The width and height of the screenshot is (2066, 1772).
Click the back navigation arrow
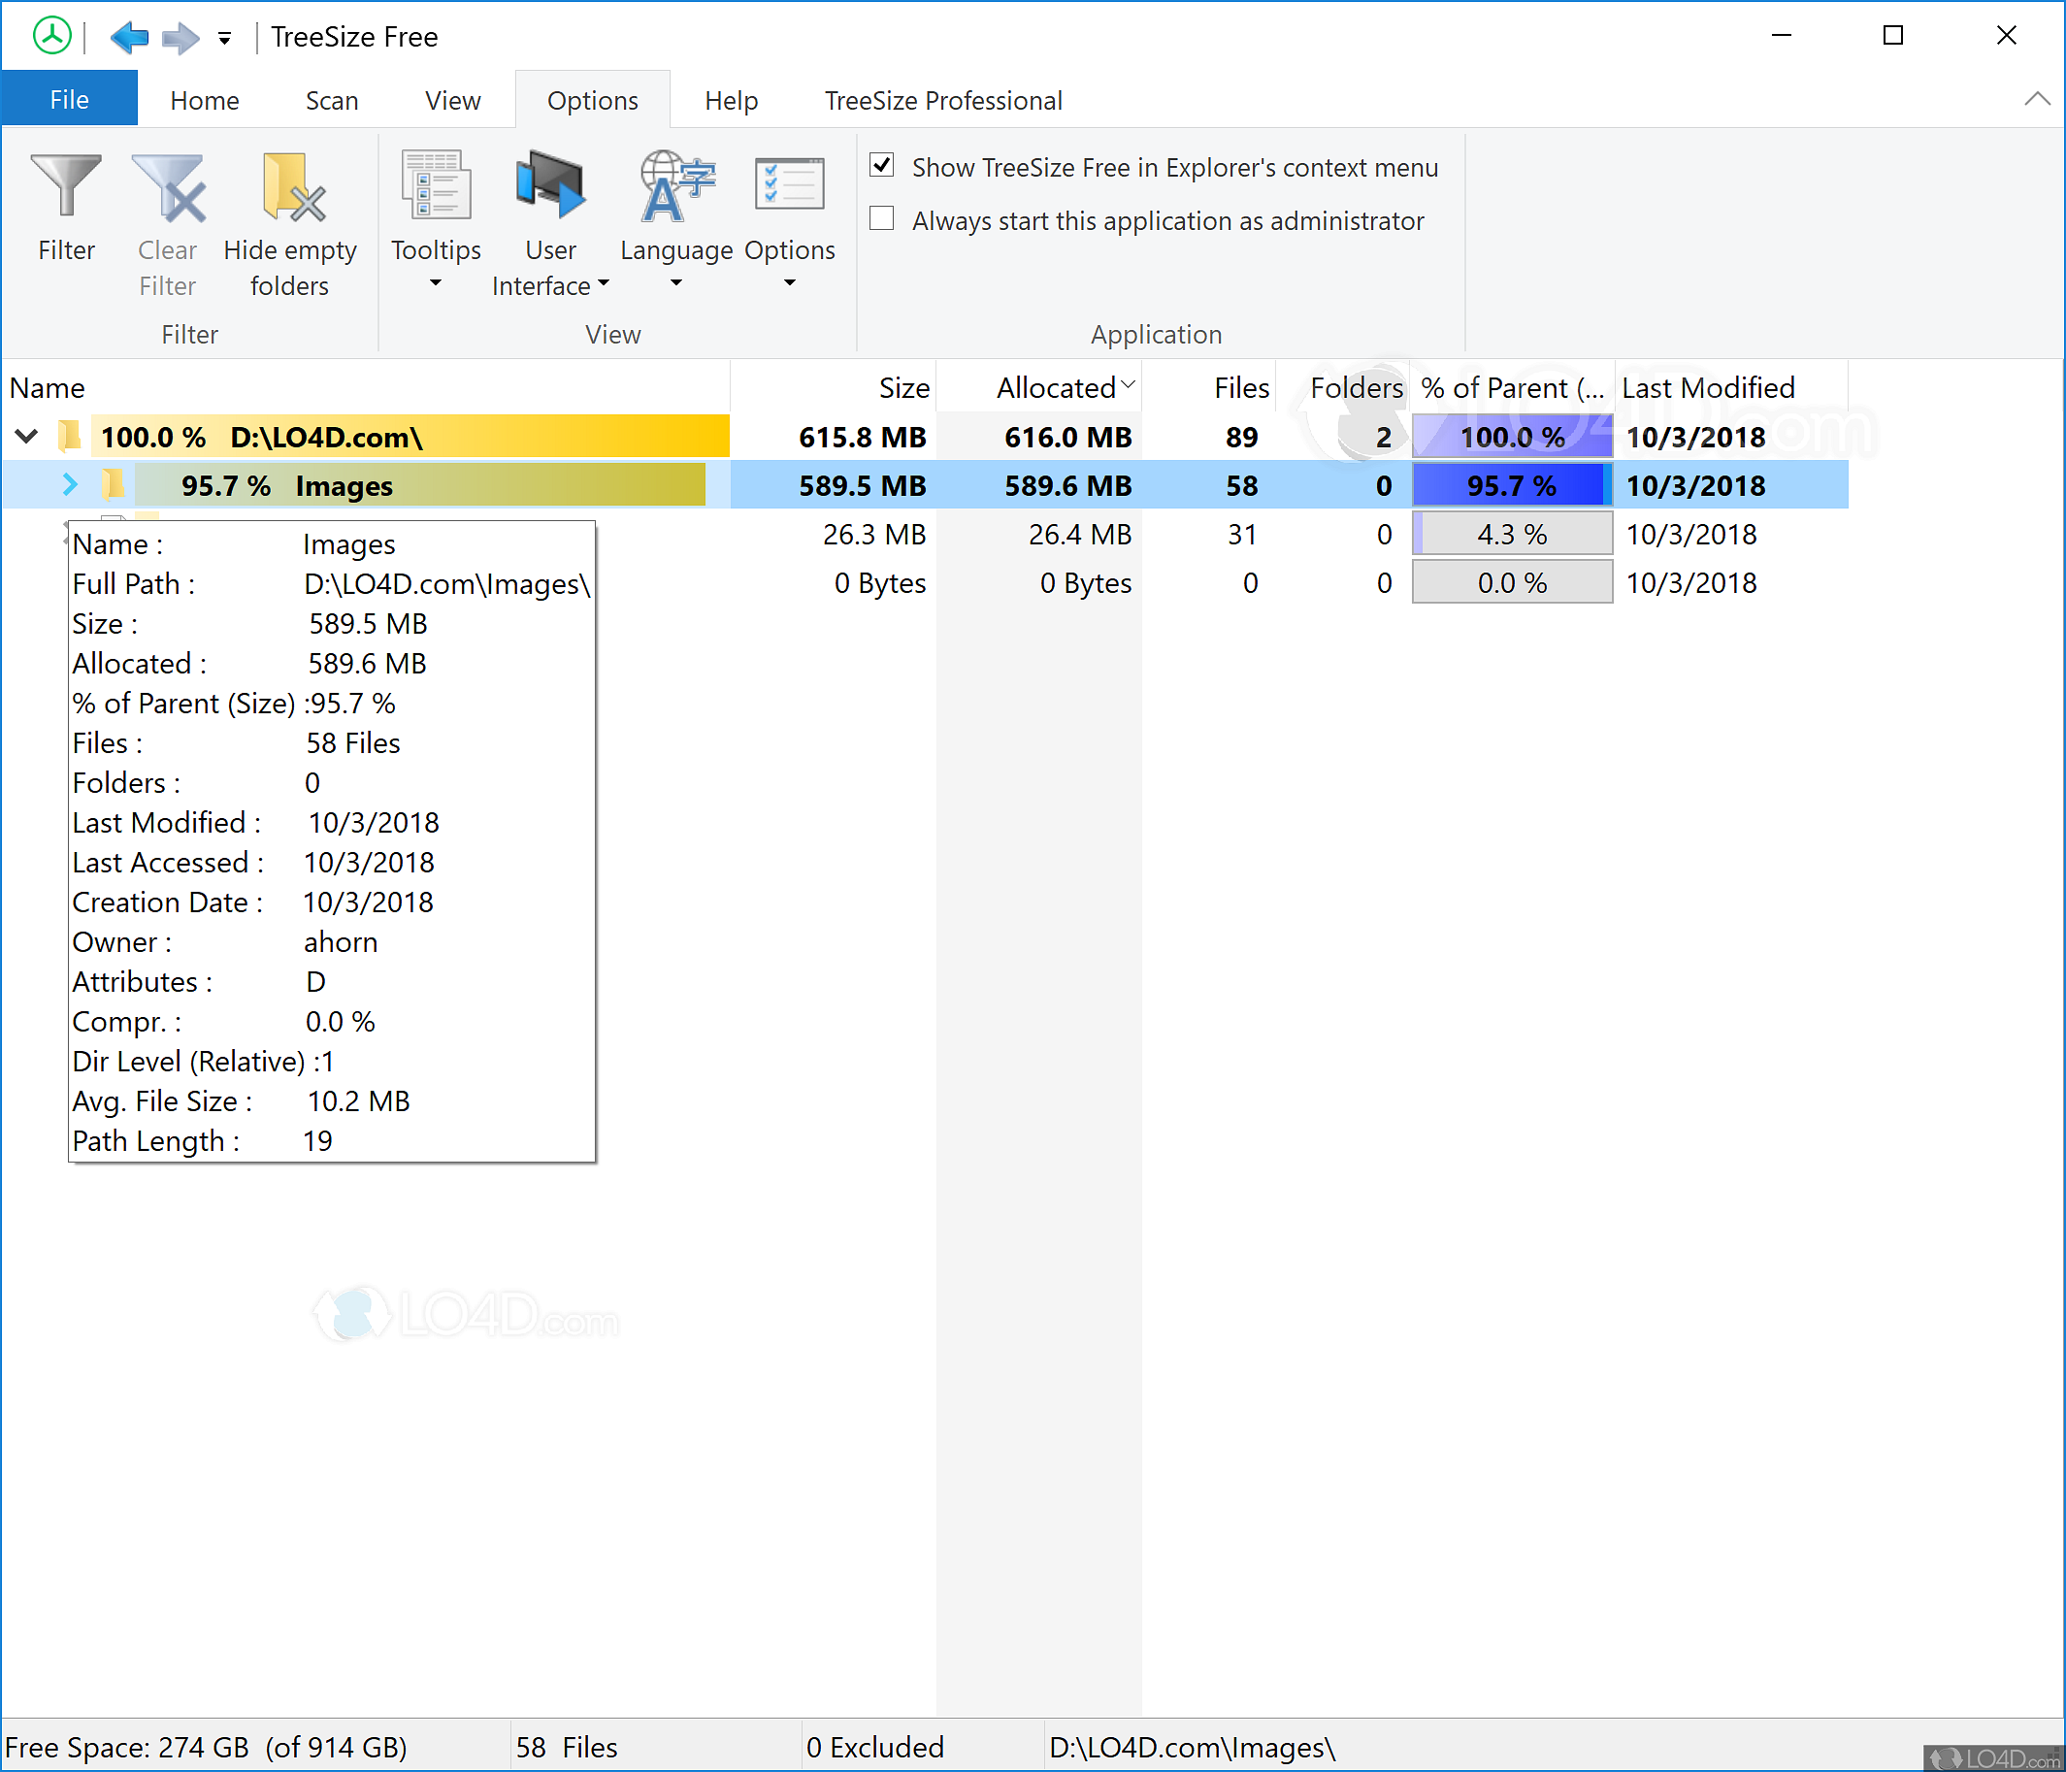point(130,36)
